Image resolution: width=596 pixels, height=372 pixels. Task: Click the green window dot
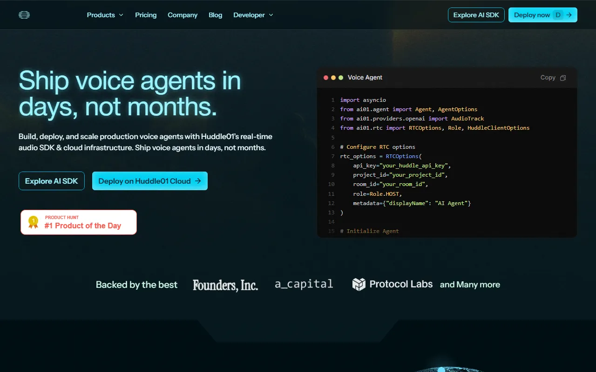point(341,78)
